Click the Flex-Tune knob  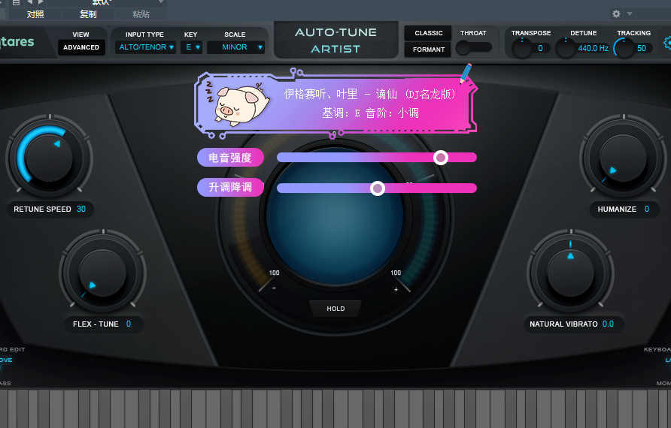(x=102, y=273)
